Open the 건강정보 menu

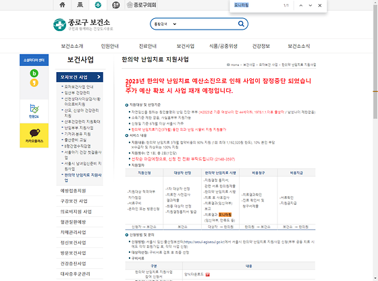(x=261, y=46)
